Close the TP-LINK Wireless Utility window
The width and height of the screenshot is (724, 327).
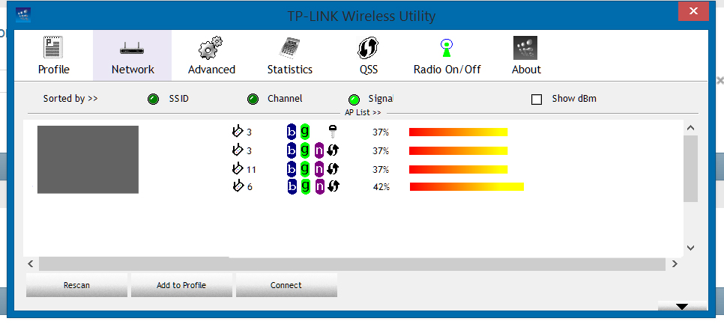(693, 11)
